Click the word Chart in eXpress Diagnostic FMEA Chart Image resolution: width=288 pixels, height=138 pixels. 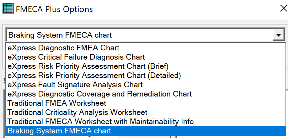110,48
